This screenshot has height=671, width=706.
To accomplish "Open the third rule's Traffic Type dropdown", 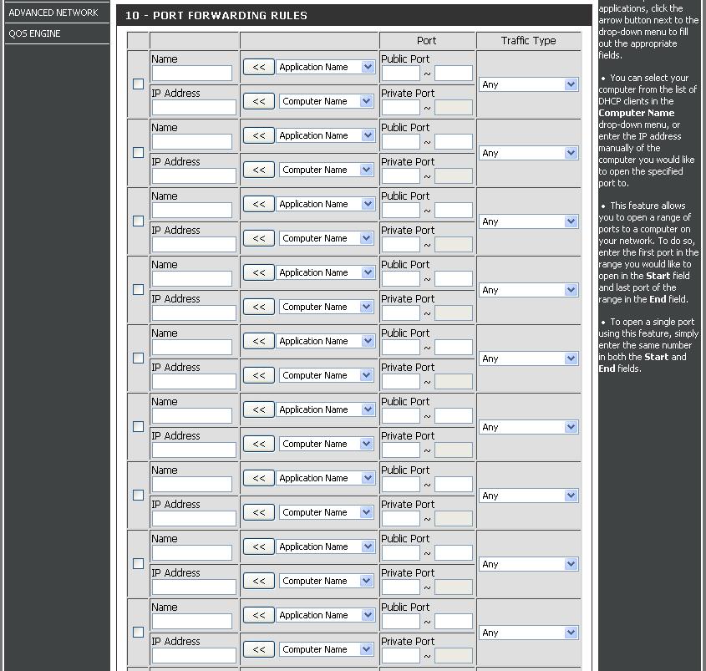I will 529,221.
